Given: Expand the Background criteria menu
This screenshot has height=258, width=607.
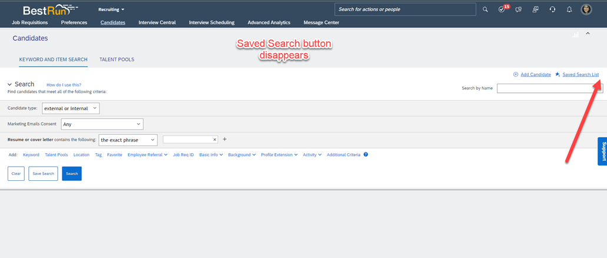Looking at the screenshot, I should click(x=242, y=154).
